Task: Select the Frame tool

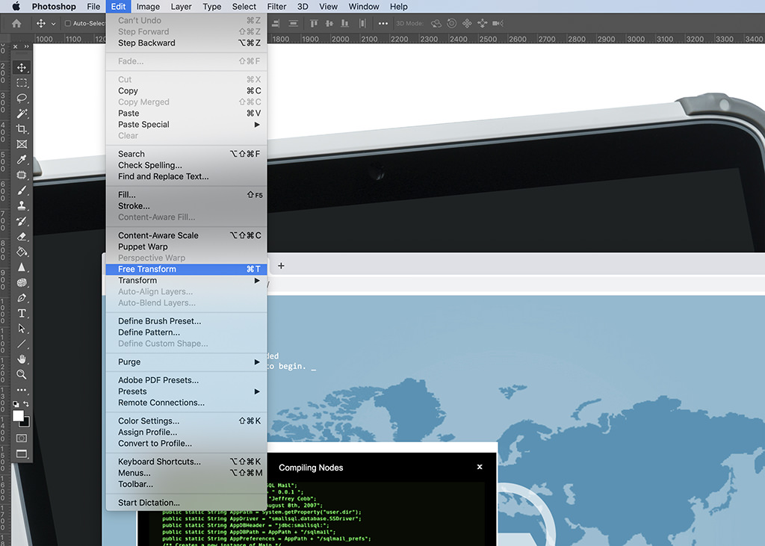Action: click(x=22, y=144)
